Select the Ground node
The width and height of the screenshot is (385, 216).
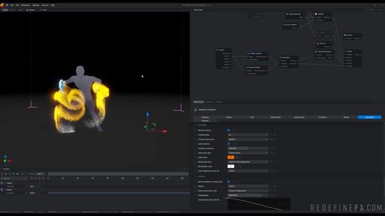pyautogui.click(x=324, y=45)
